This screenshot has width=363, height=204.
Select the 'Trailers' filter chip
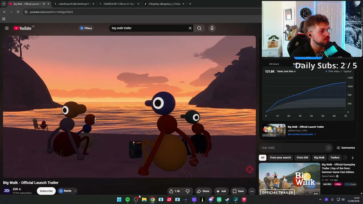335,158
